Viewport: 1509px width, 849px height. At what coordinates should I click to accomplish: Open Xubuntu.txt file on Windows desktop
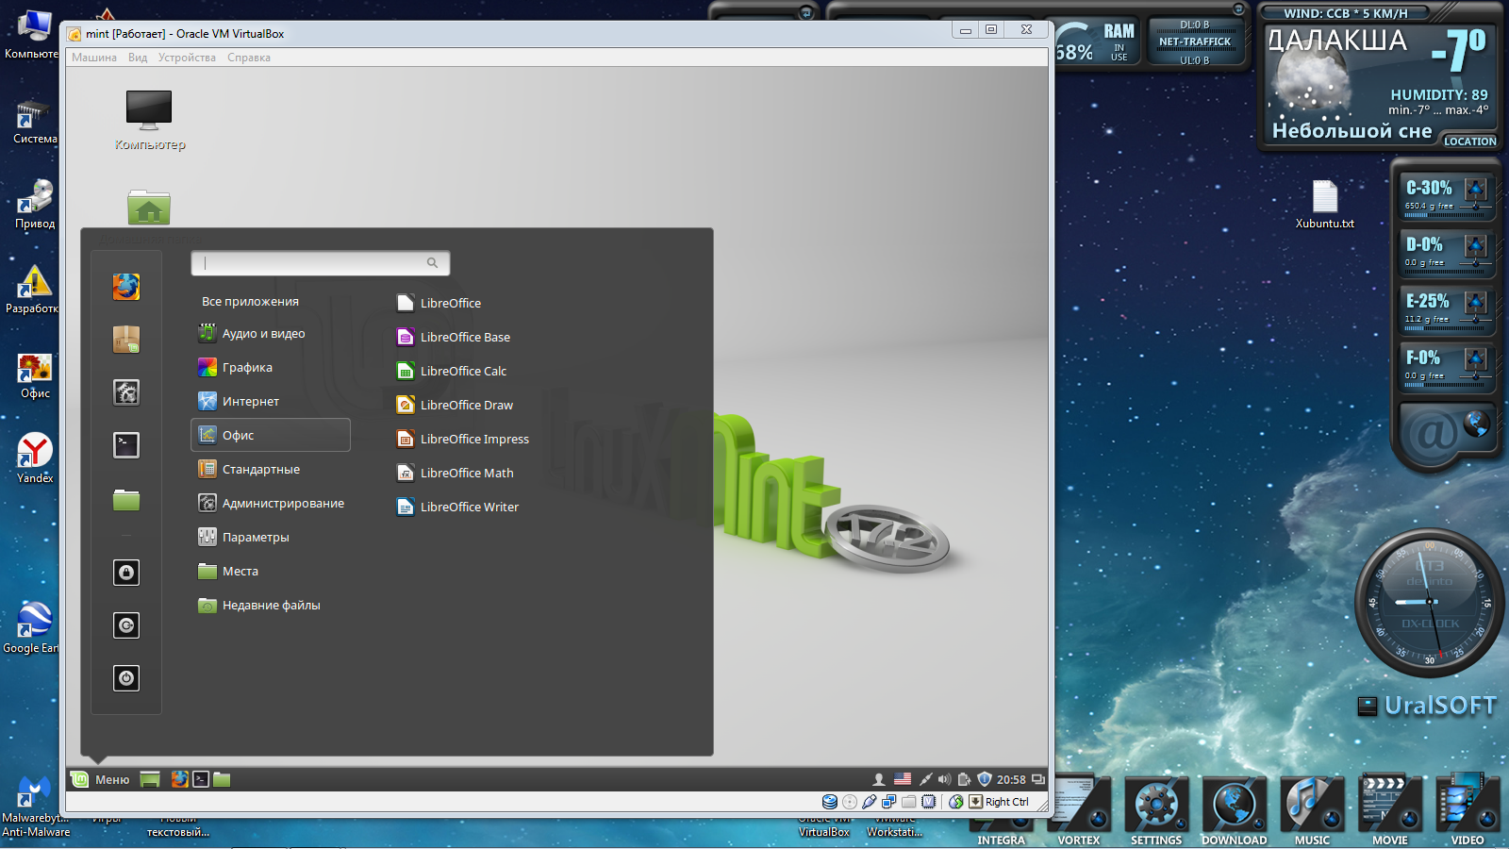tap(1325, 204)
